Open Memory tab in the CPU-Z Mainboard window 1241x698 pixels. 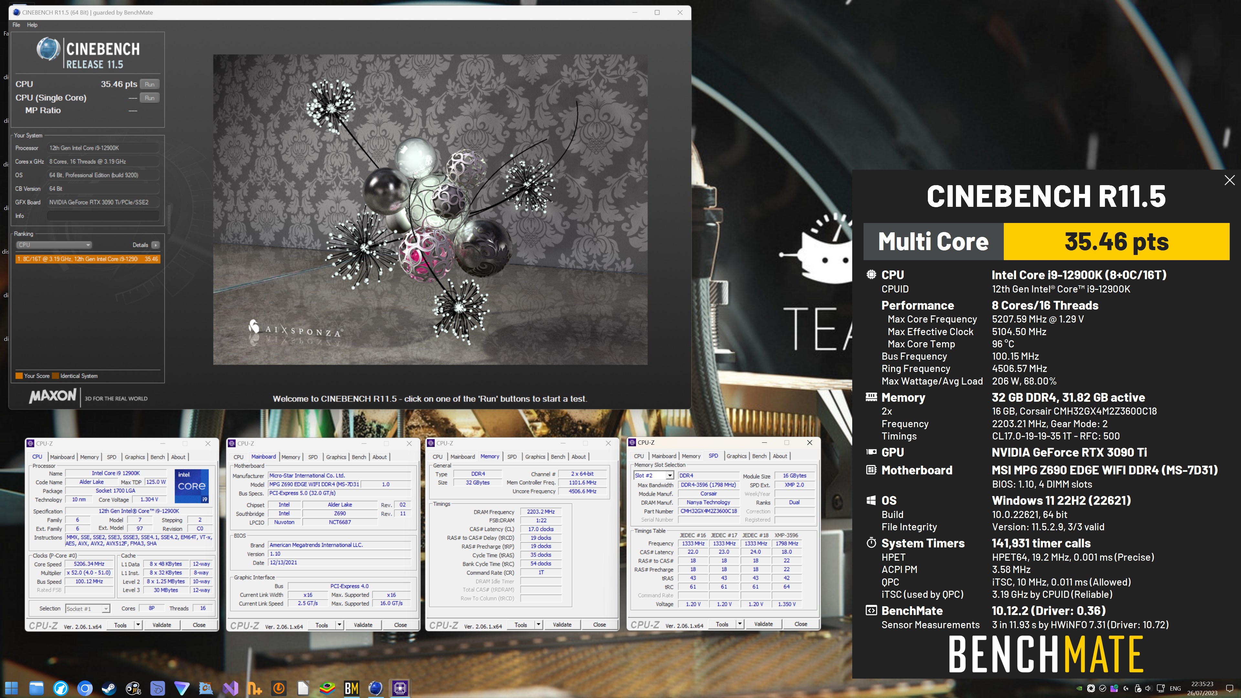click(x=291, y=457)
